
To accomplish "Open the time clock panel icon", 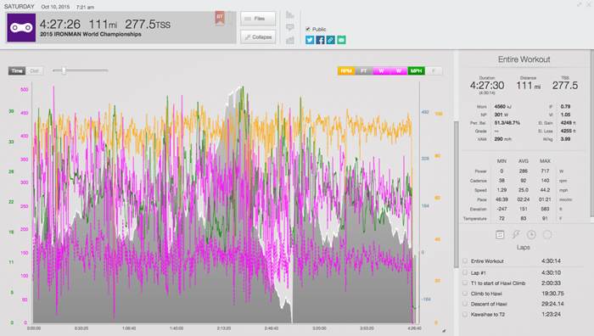I will 531,234.
